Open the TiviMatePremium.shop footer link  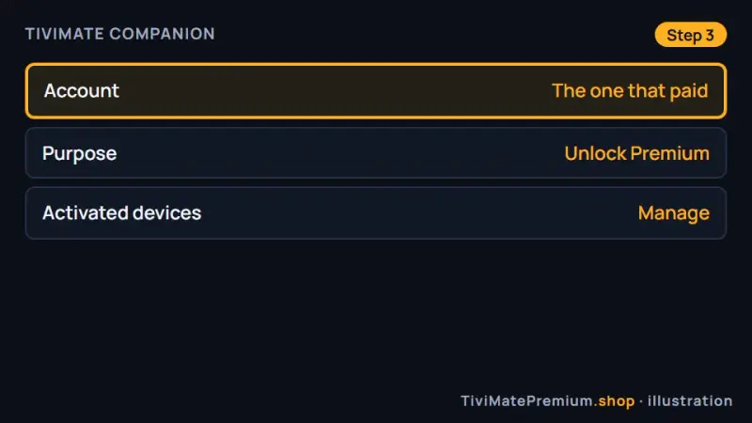(548, 400)
